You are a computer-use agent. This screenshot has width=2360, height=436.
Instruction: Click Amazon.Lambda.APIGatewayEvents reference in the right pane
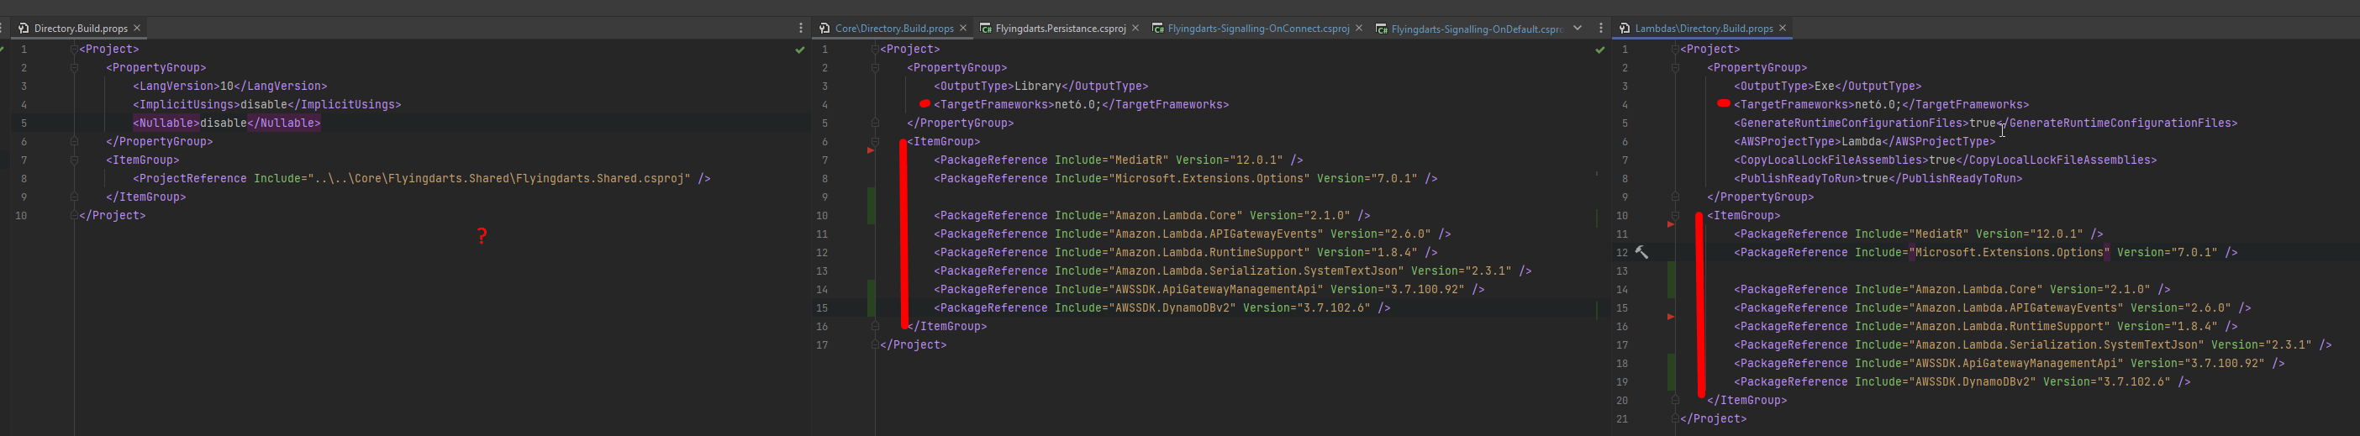coord(1992,307)
